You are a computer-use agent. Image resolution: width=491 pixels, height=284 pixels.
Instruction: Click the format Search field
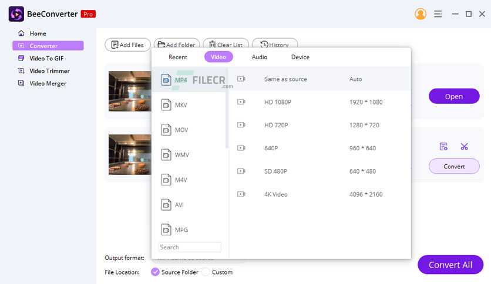pyautogui.click(x=190, y=247)
